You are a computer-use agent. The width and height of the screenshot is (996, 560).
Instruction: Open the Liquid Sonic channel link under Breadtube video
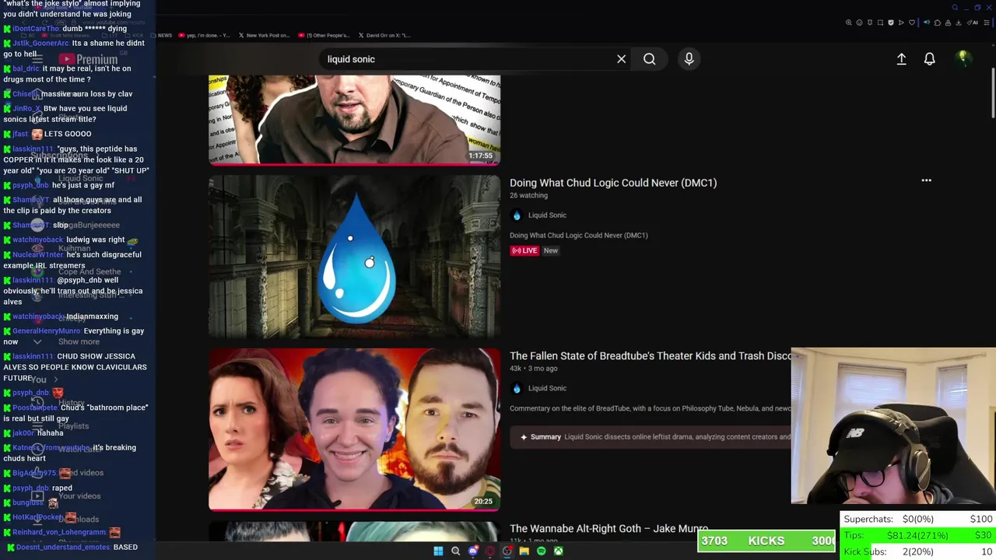(x=547, y=388)
